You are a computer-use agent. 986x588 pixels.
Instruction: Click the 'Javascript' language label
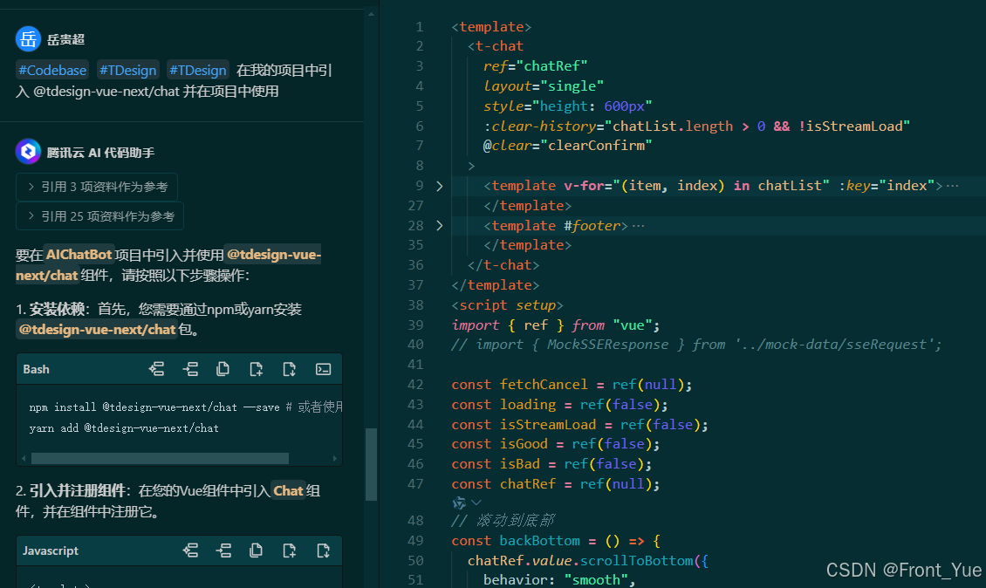click(51, 550)
